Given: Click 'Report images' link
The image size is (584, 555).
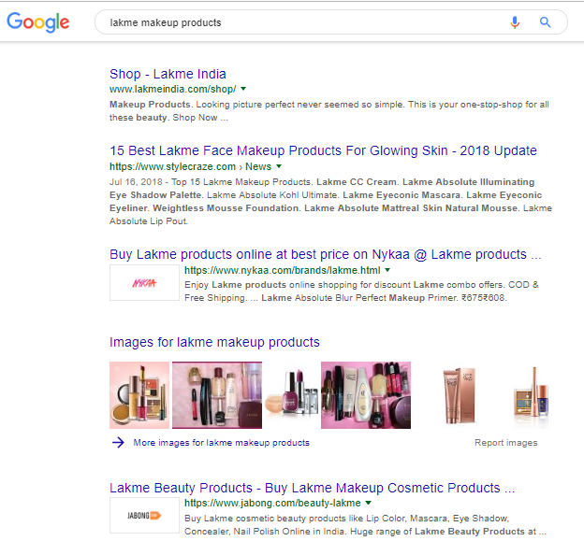Looking at the screenshot, I should pyautogui.click(x=505, y=443).
